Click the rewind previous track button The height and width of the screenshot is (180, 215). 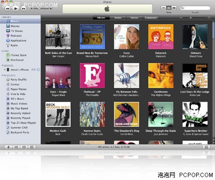[7, 9]
